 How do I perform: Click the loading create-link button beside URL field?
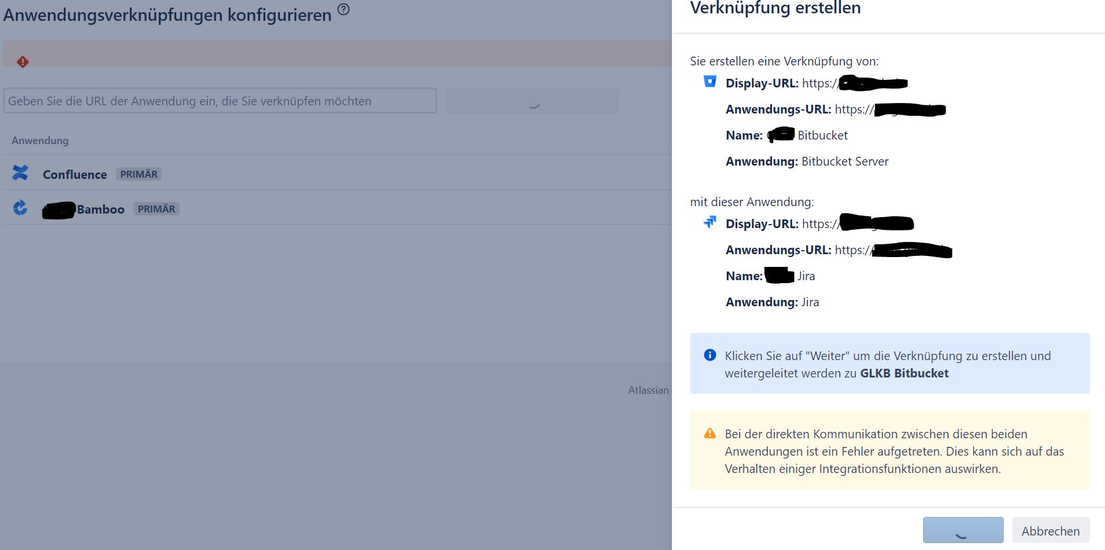point(533,101)
